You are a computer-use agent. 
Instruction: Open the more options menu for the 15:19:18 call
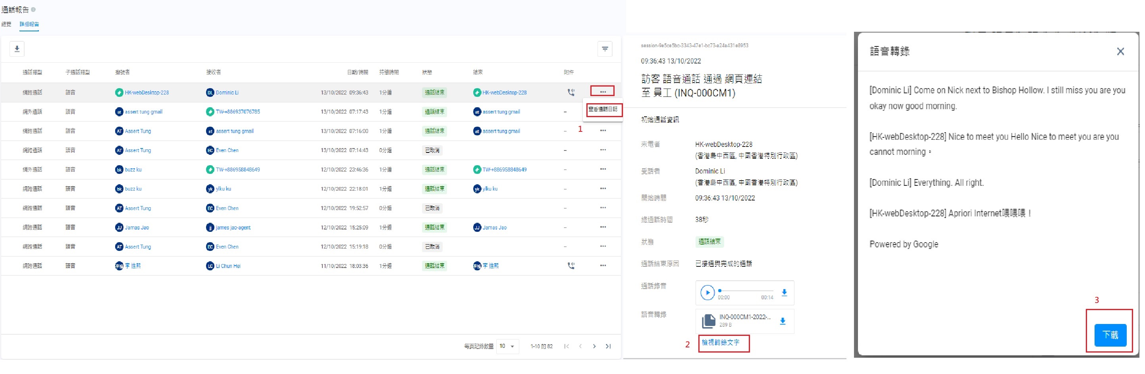tap(603, 246)
